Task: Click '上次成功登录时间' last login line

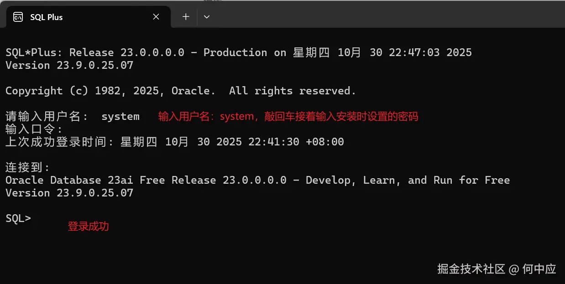Action: click(x=175, y=142)
